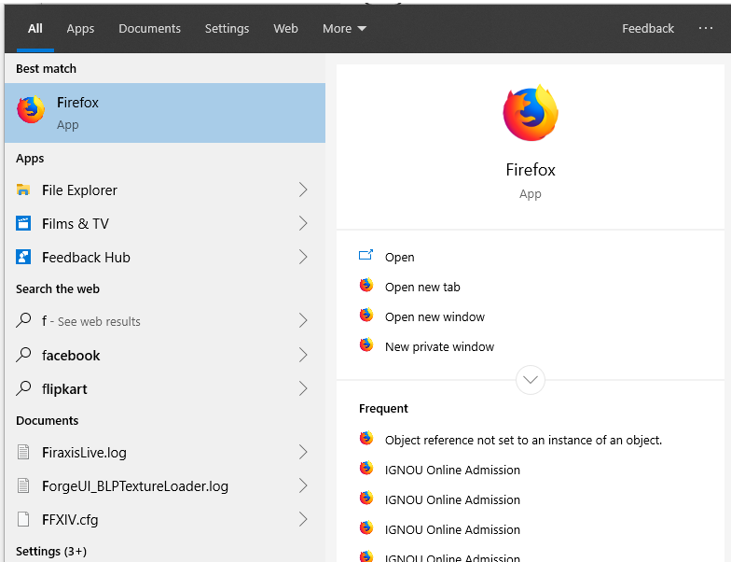The height and width of the screenshot is (562, 731).
Task: Choose New private window
Action: pos(439,347)
